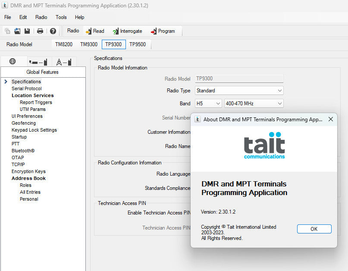The image size is (348, 271).
Task: Click the Radio Model TP9300 field
Action: [x=239, y=79]
